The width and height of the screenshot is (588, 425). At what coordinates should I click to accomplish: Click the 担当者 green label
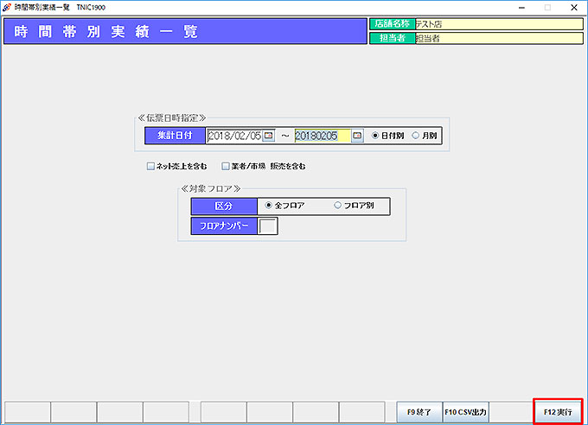(x=393, y=38)
